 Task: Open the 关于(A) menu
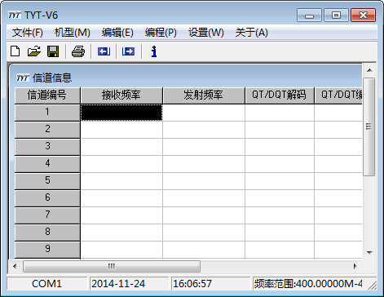[252, 33]
